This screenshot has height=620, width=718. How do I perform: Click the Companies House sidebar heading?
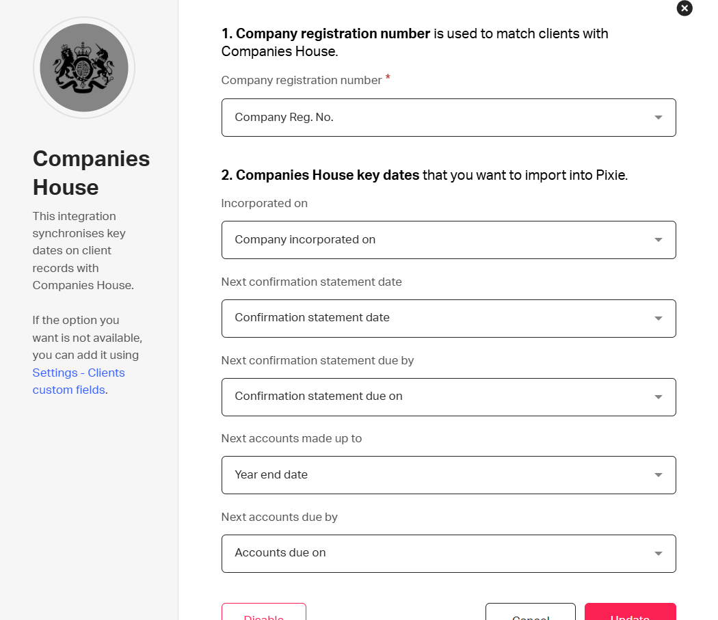click(x=91, y=173)
